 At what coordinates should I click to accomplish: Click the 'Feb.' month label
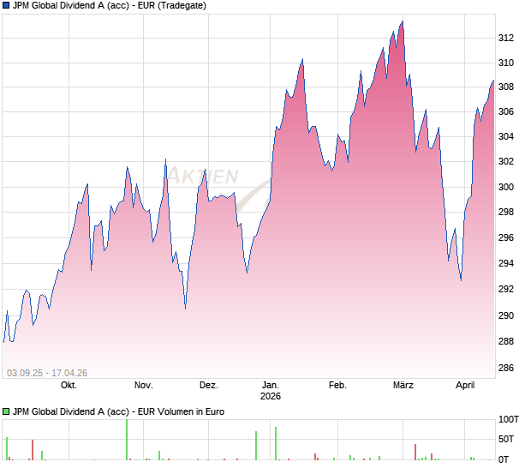coord(337,386)
